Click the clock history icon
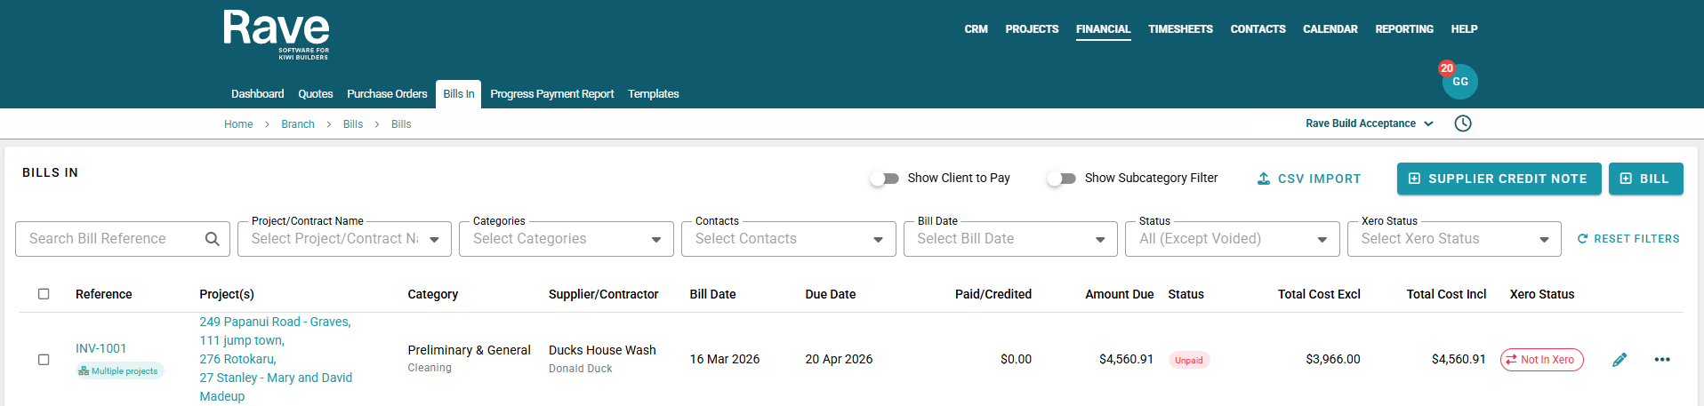Viewport: 1704px width, 406px height. pyautogui.click(x=1463, y=123)
